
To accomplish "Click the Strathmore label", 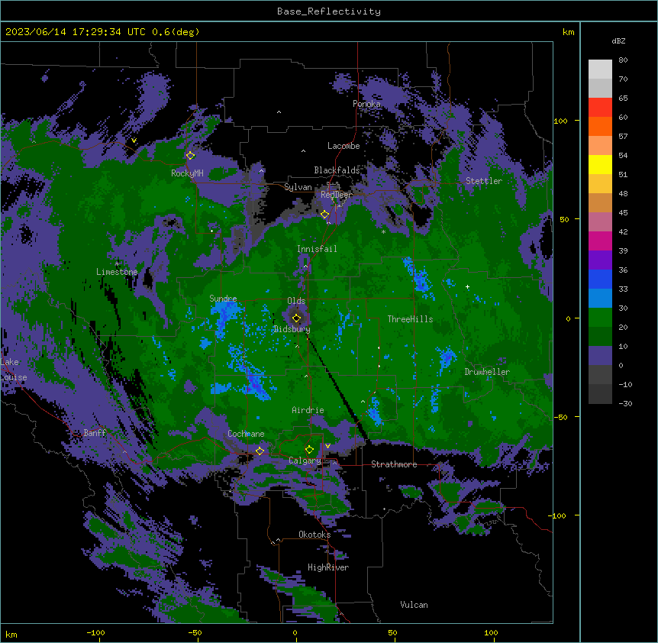I will 394,464.
